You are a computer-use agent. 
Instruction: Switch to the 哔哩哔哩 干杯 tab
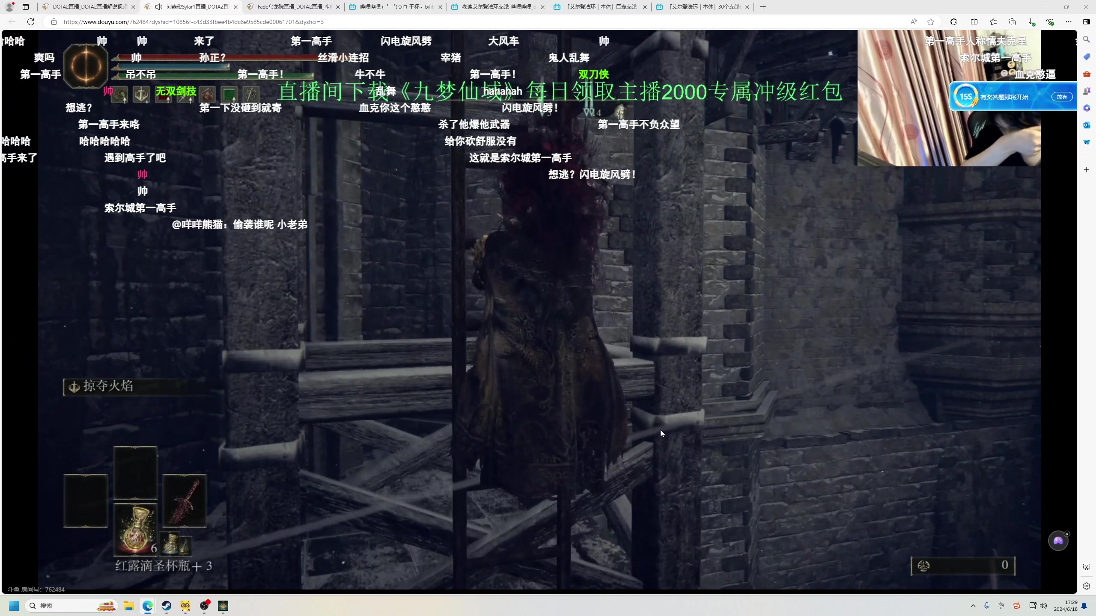click(396, 7)
